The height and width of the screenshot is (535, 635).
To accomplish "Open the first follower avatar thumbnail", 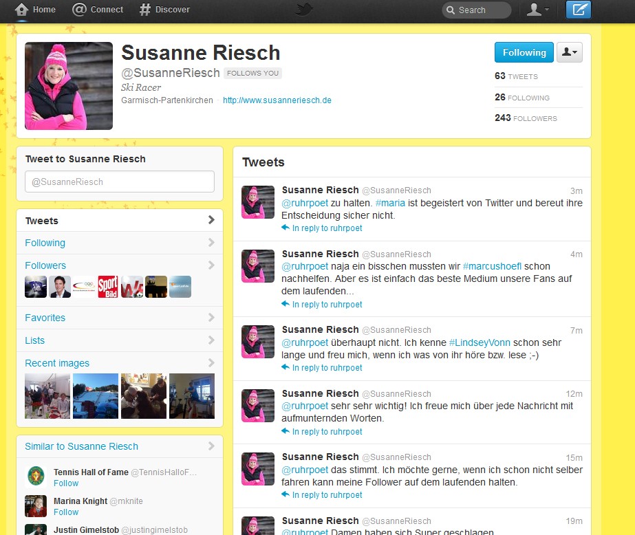I will tap(36, 287).
